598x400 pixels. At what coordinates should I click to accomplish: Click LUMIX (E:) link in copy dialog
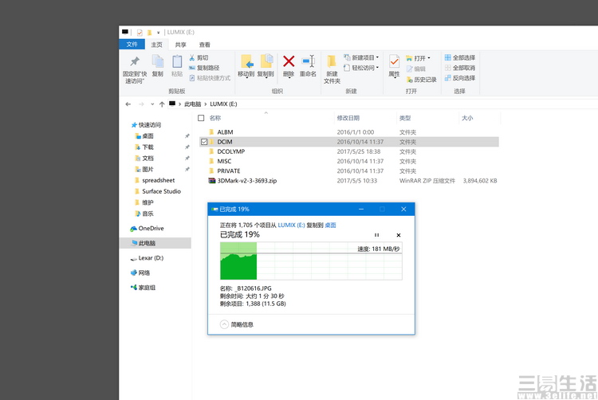click(x=291, y=225)
